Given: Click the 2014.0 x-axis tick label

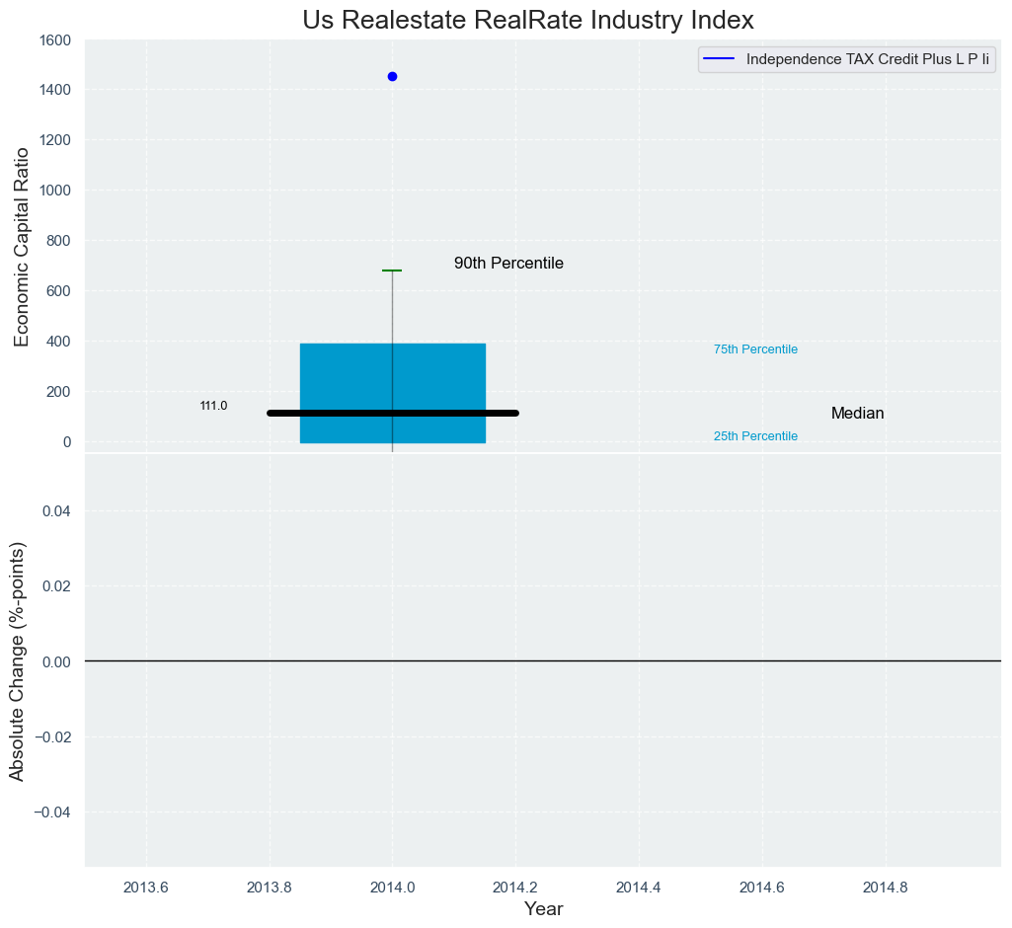Looking at the screenshot, I should pyautogui.click(x=392, y=887).
